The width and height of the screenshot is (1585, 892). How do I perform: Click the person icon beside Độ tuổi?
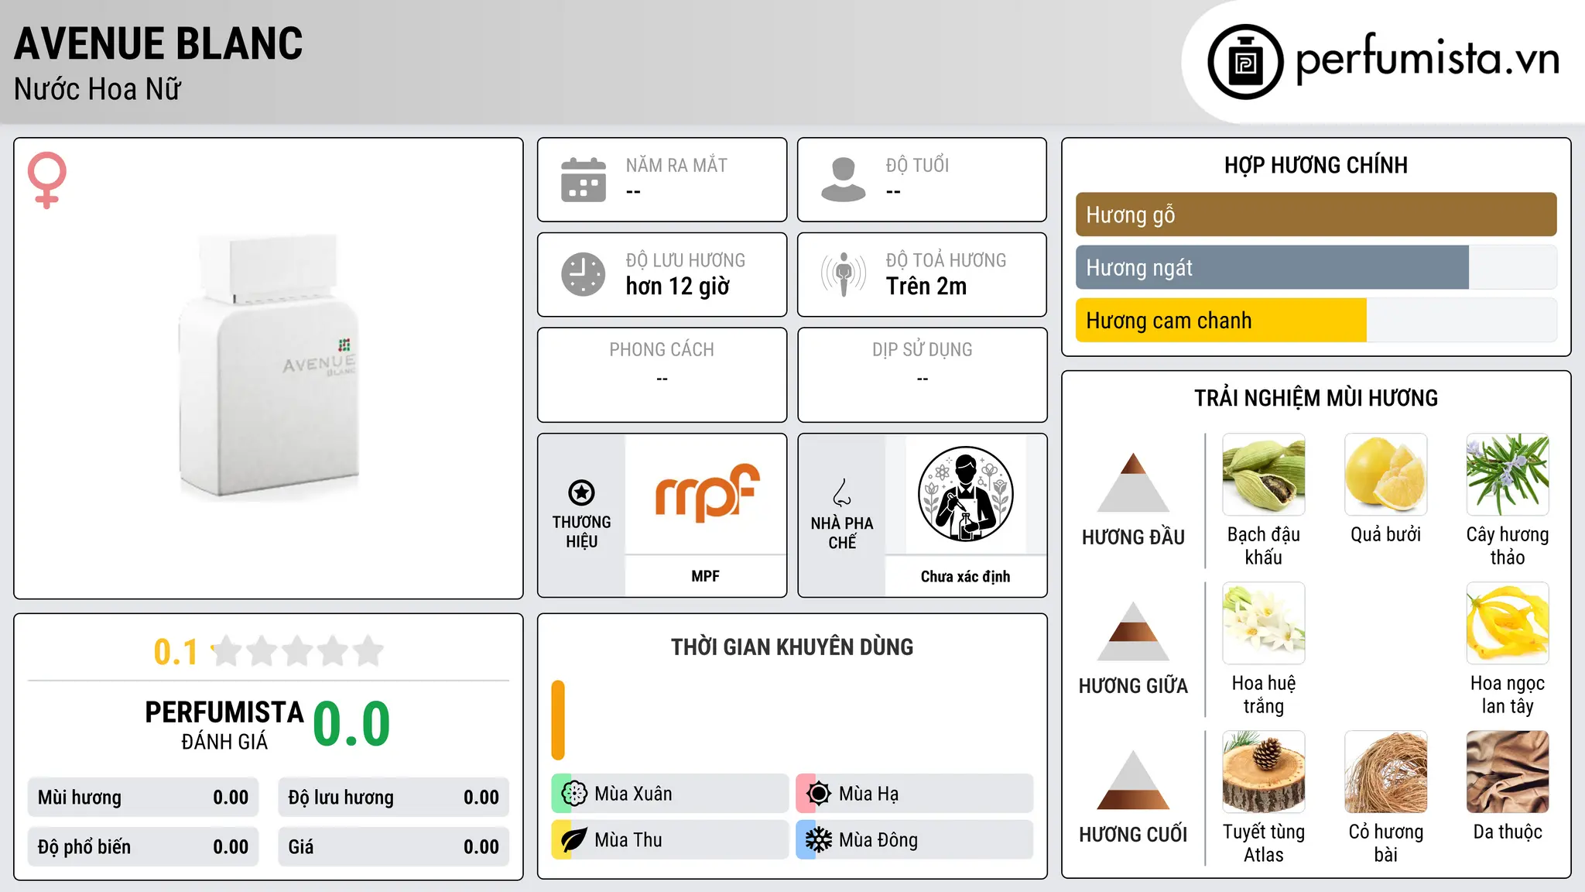coord(844,180)
